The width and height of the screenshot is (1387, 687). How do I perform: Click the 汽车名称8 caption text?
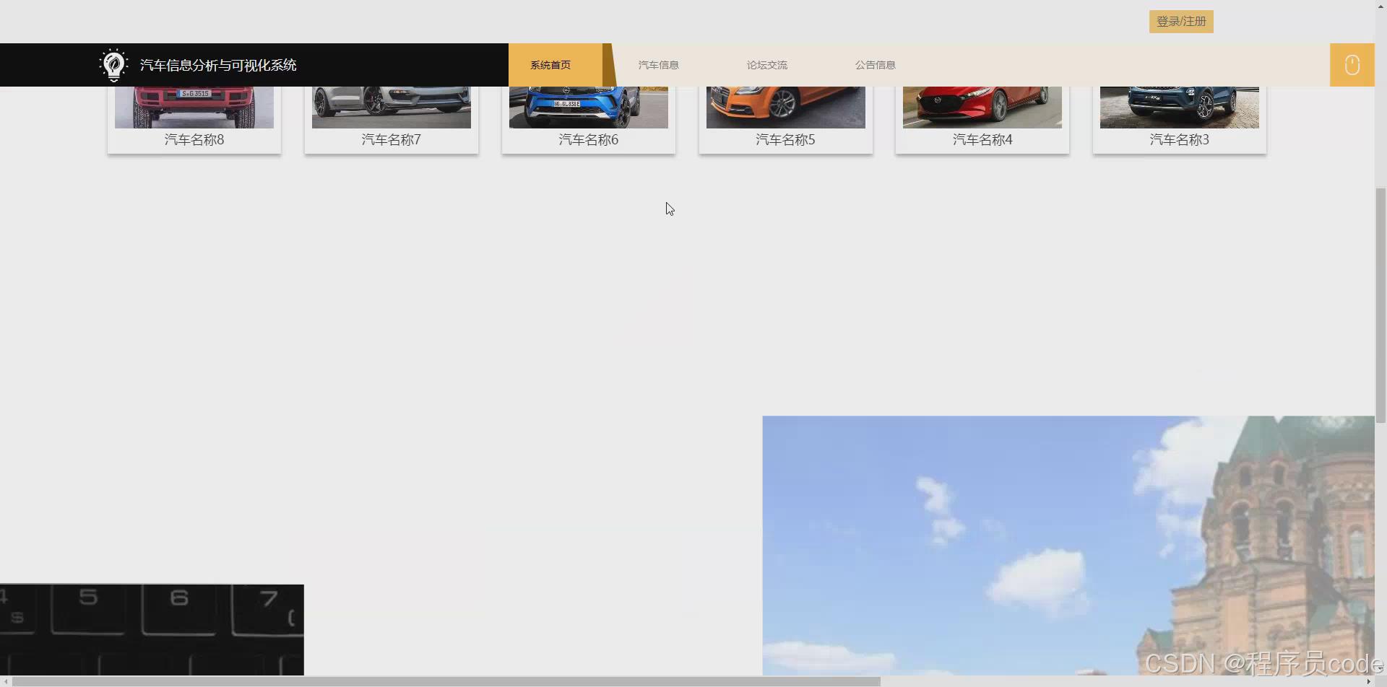(x=194, y=140)
